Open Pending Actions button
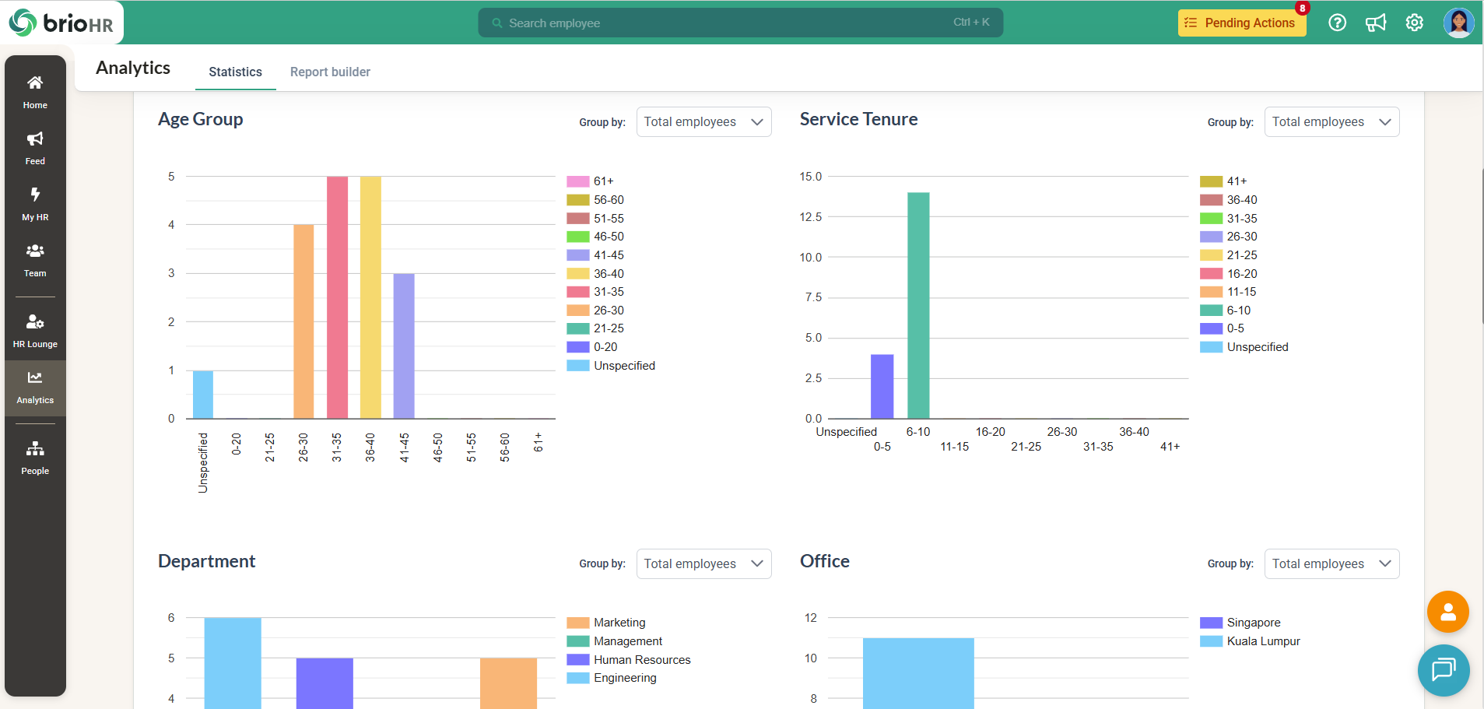The width and height of the screenshot is (1484, 709). [1242, 23]
